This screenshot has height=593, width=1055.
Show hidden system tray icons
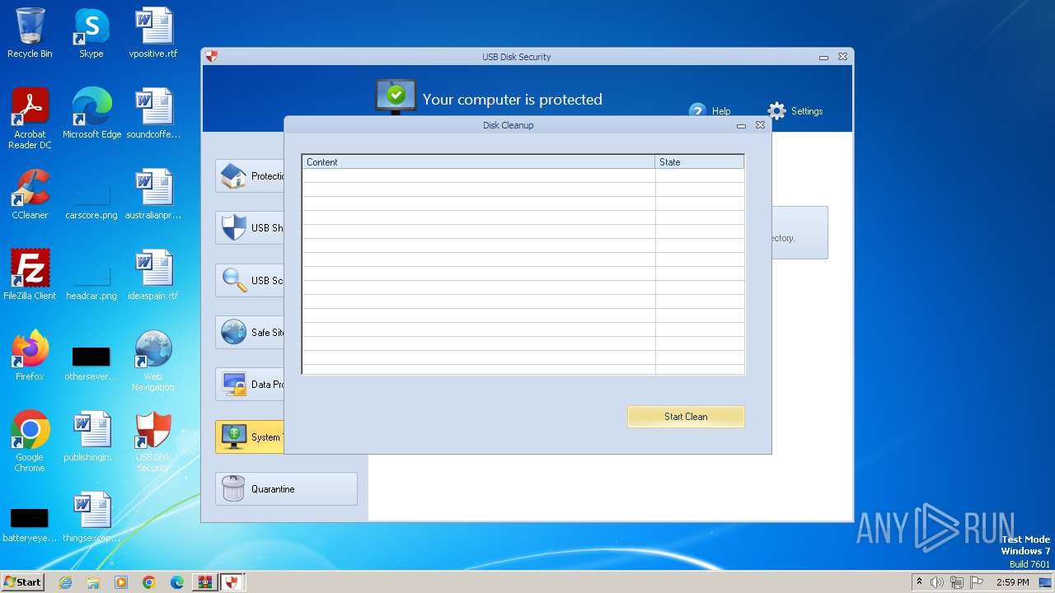pos(919,582)
